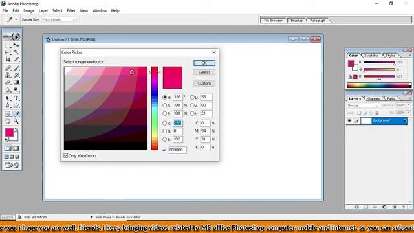Select the Pen tool
Image resolution: width=414 pixels, height=233 pixels.
tap(8, 105)
